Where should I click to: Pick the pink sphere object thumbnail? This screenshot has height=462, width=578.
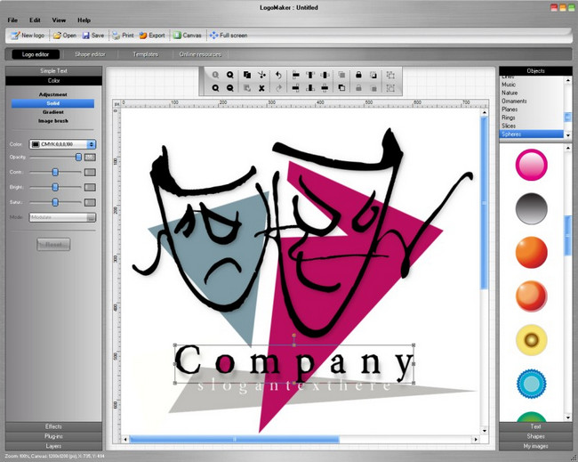[x=531, y=165]
